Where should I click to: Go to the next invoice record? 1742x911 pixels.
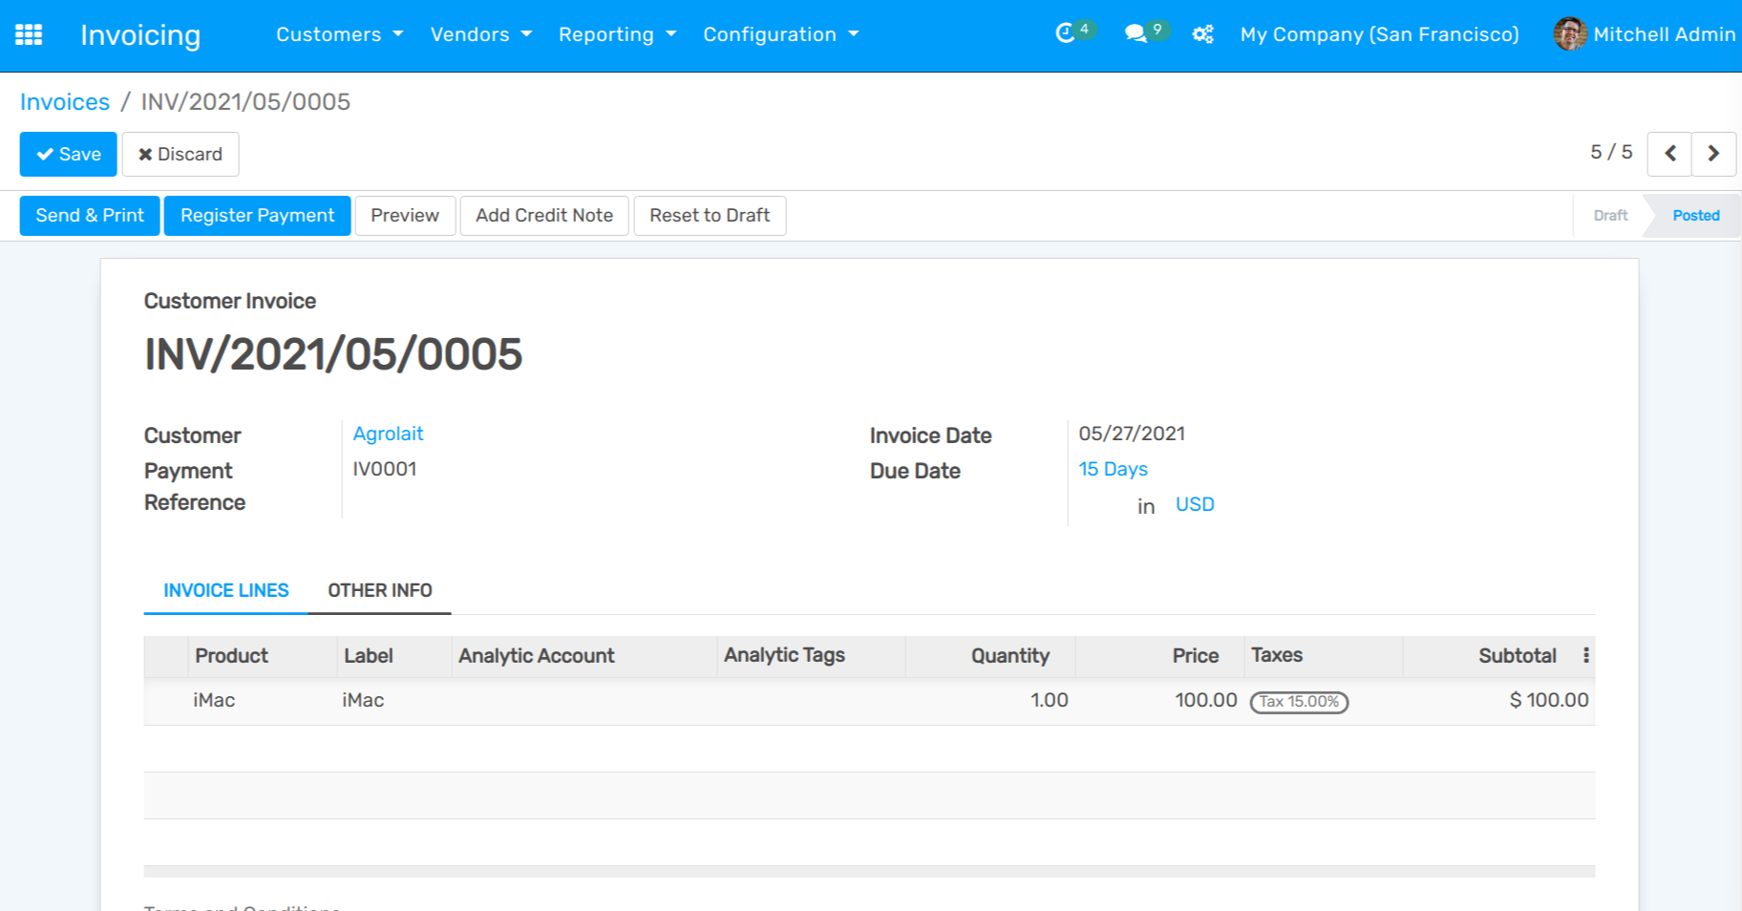click(1713, 154)
